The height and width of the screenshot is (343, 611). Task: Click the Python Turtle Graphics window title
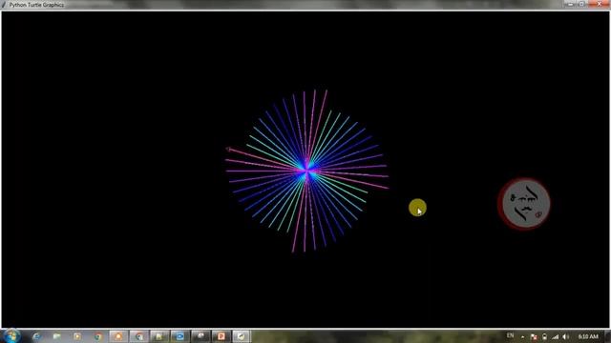click(x=36, y=5)
